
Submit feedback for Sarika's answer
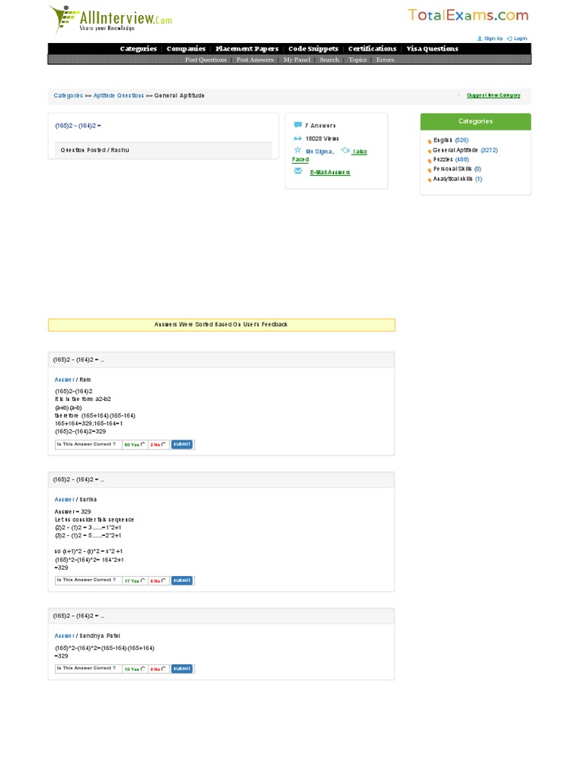pyautogui.click(x=182, y=581)
